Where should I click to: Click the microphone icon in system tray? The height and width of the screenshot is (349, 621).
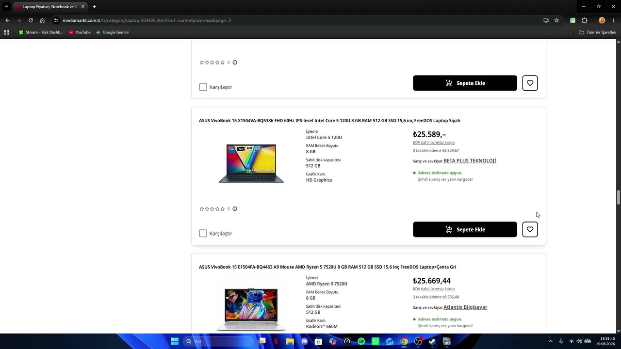(x=561, y=341)
